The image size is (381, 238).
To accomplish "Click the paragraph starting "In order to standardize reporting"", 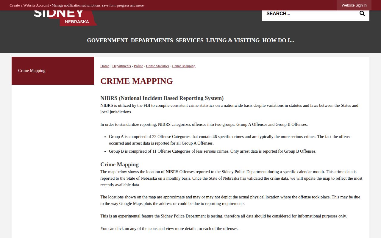I will pyautogui.click(x=204, y=124).
